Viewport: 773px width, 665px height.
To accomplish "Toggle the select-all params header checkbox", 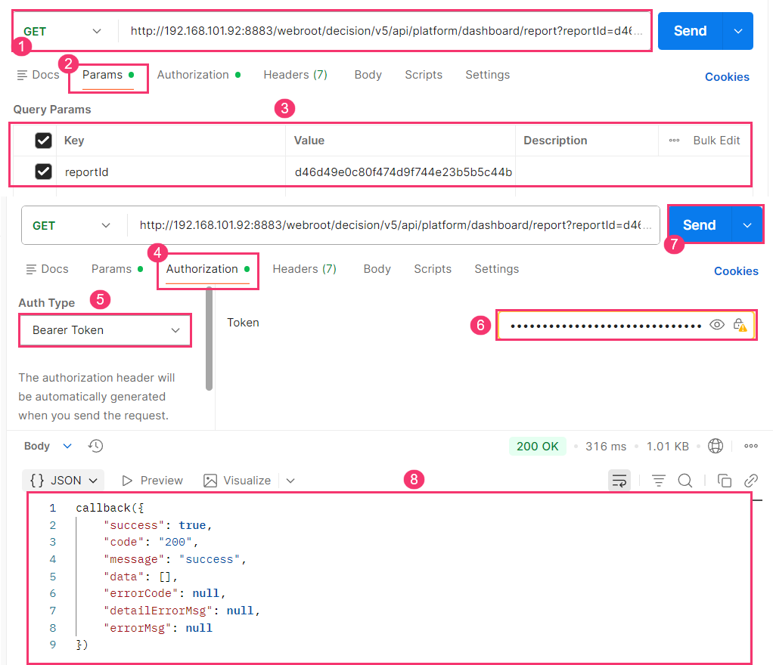I will [44, 141].
